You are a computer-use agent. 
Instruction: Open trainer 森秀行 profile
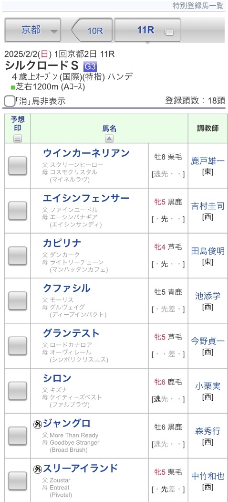point(207,431)
